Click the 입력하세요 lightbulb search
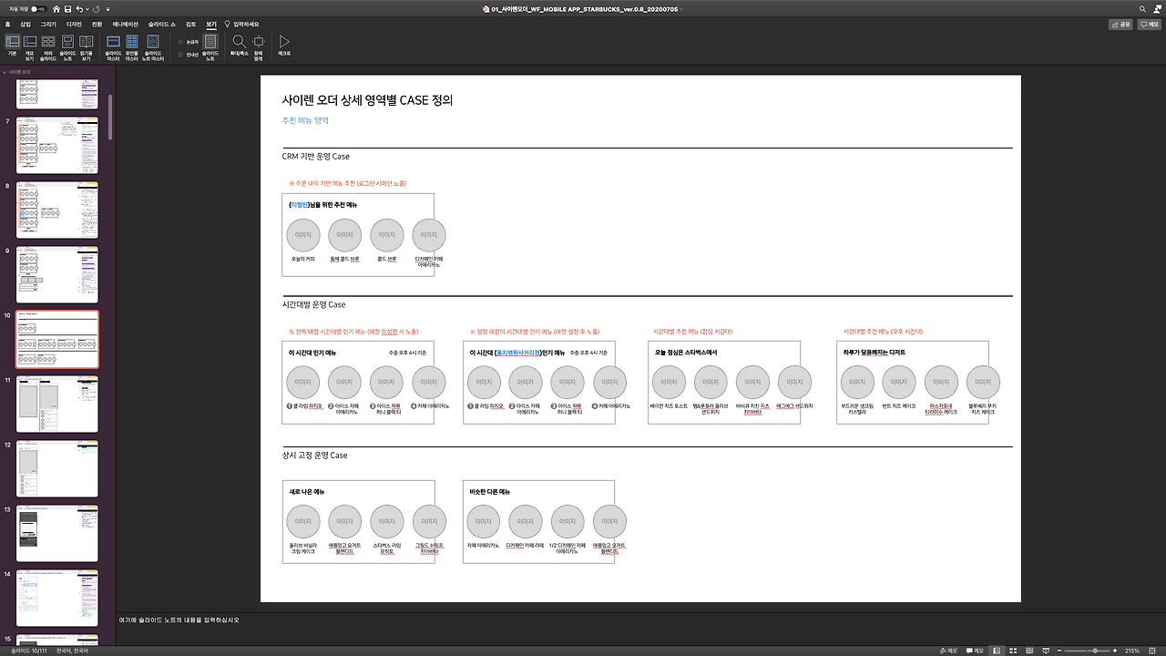Image resolution: width=1166 pixels, height=656 pixels. click(x=242, y=24)
